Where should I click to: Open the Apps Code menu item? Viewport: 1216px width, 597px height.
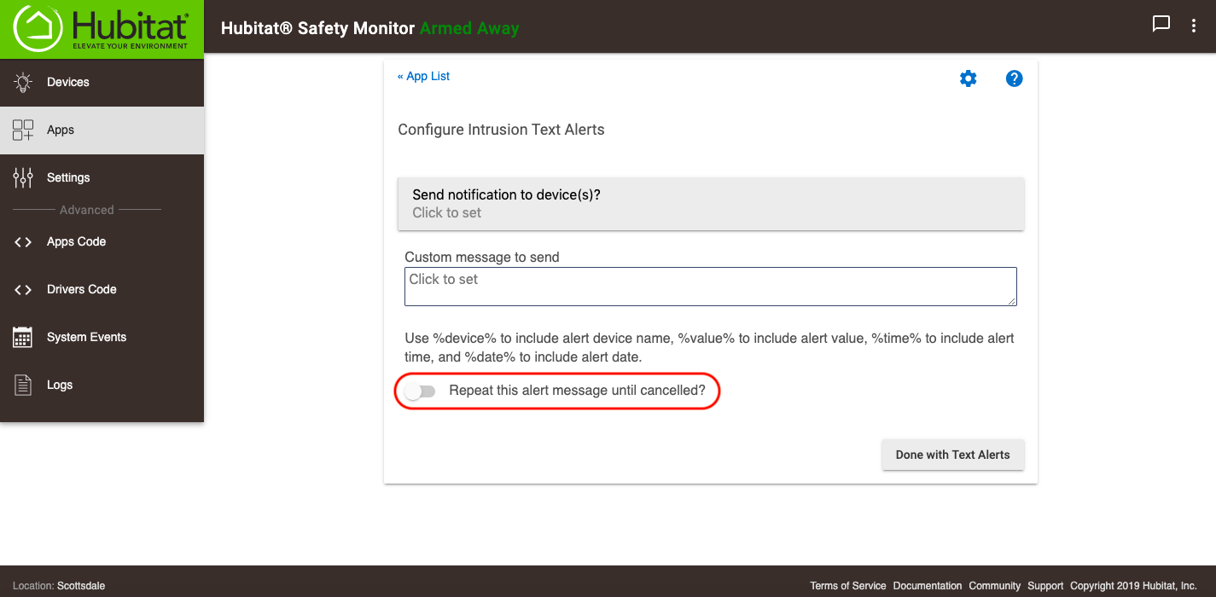click(102, 242)
